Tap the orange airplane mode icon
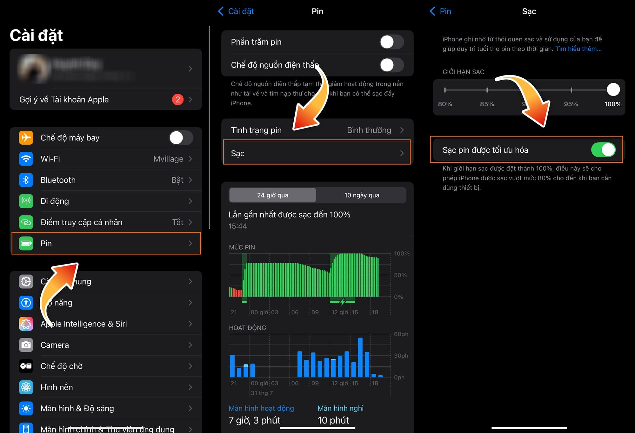 coord(26,138)
